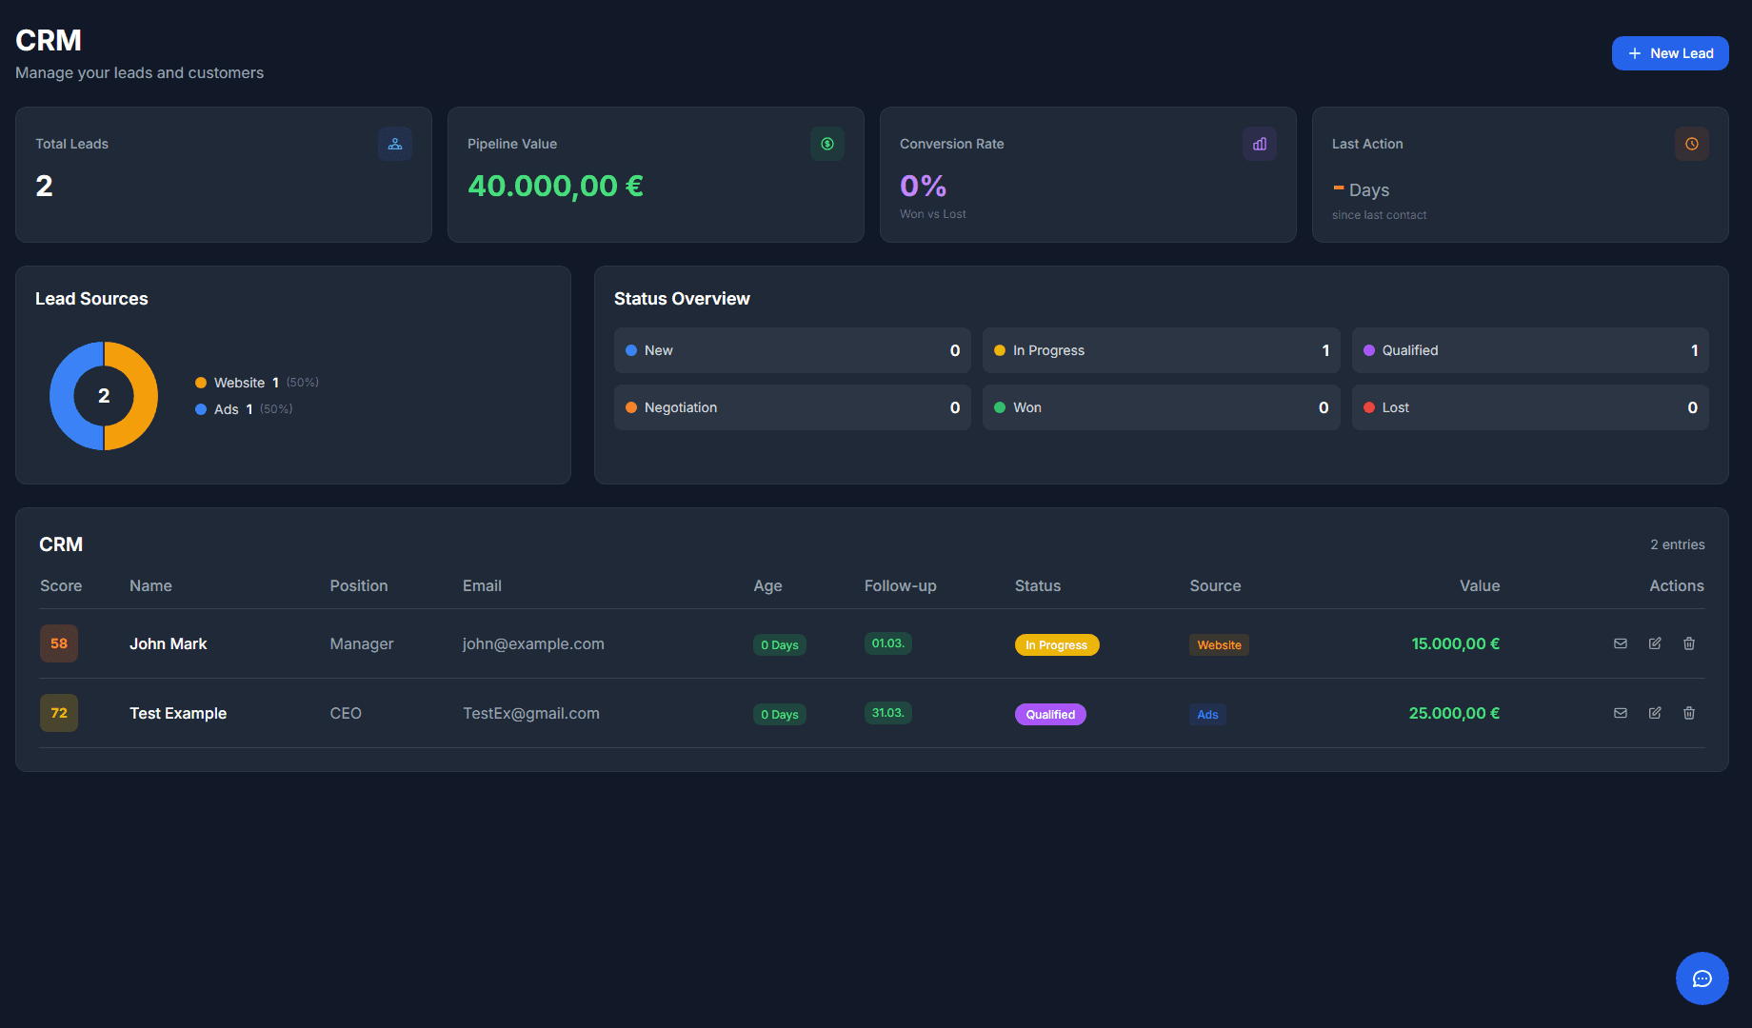The width and height of the screenshot is (1752, 1028).
Task: Open the chat bubble in bottom right corner
Action: pos(1702,978)
